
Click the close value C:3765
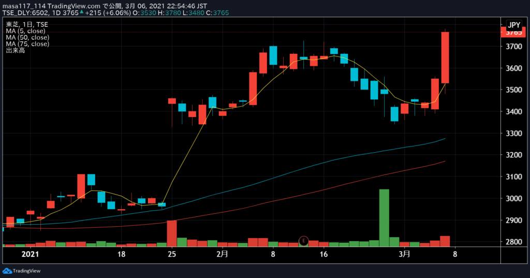217,13
